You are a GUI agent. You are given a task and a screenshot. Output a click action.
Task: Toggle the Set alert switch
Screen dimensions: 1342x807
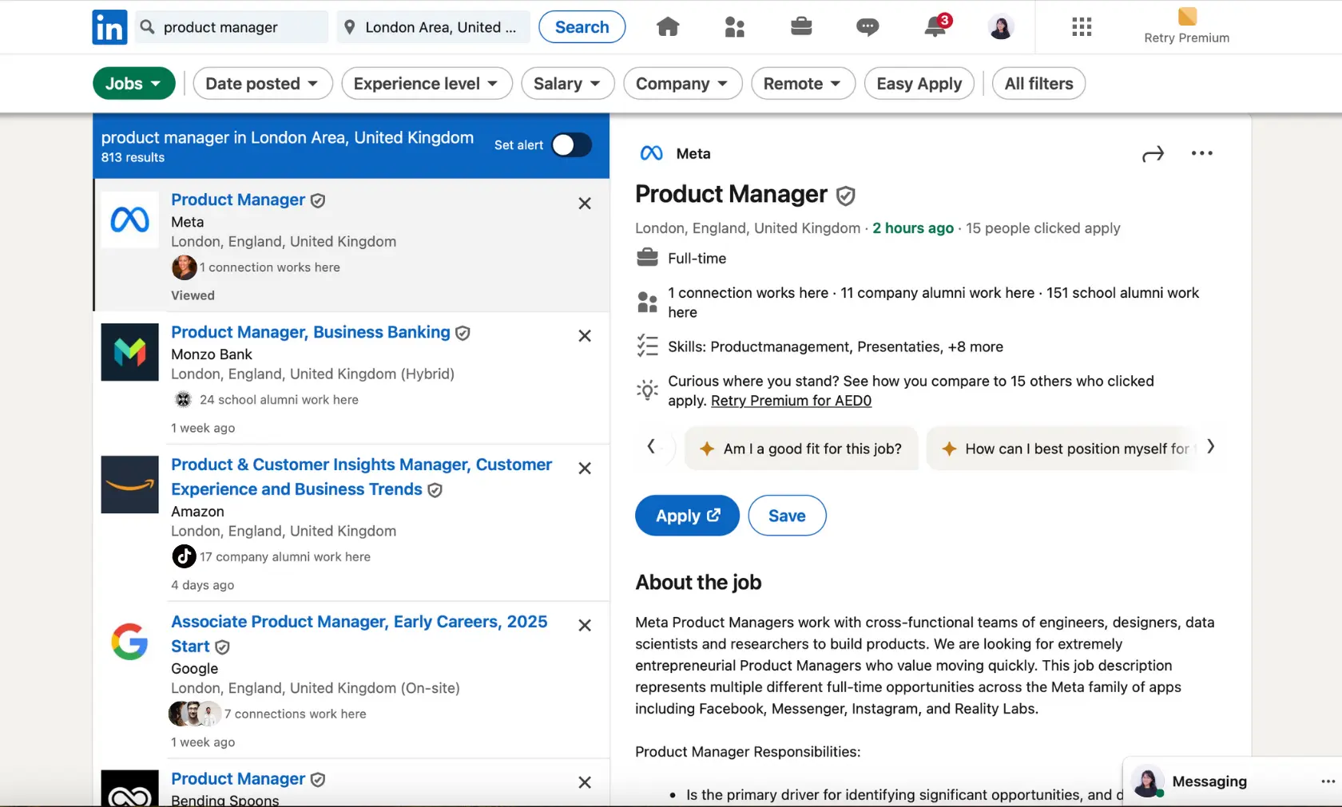572,144
